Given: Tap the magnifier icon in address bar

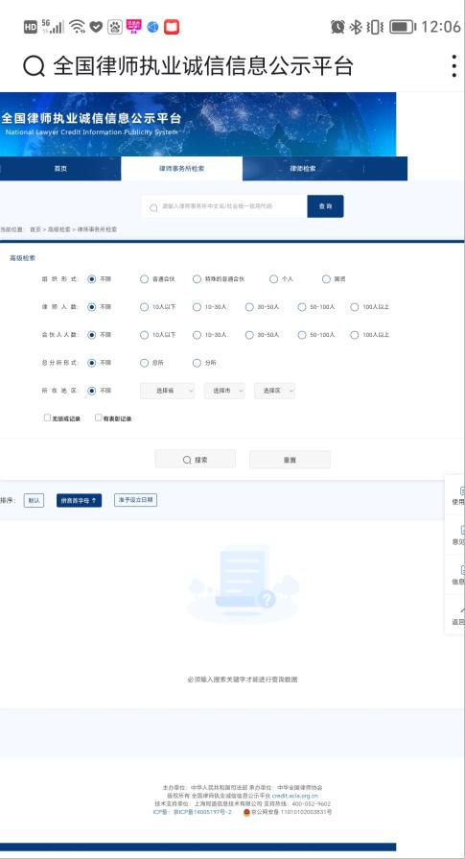Looking at the screenshot, I should 34,66.
